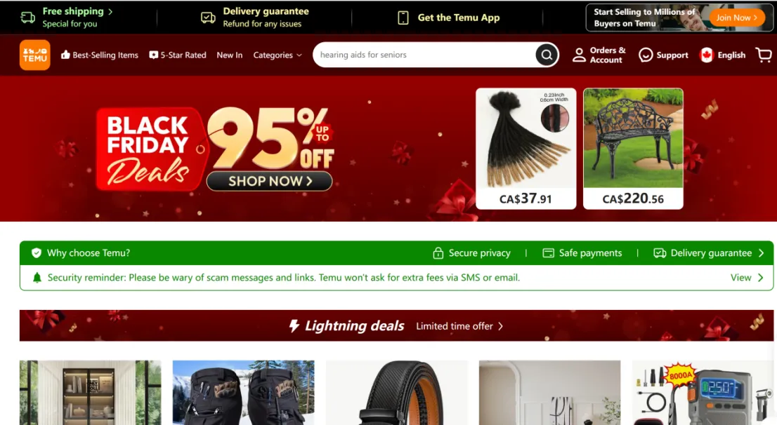Click the search field with hearing aids text
777x425 pixels.
[424, 55]
